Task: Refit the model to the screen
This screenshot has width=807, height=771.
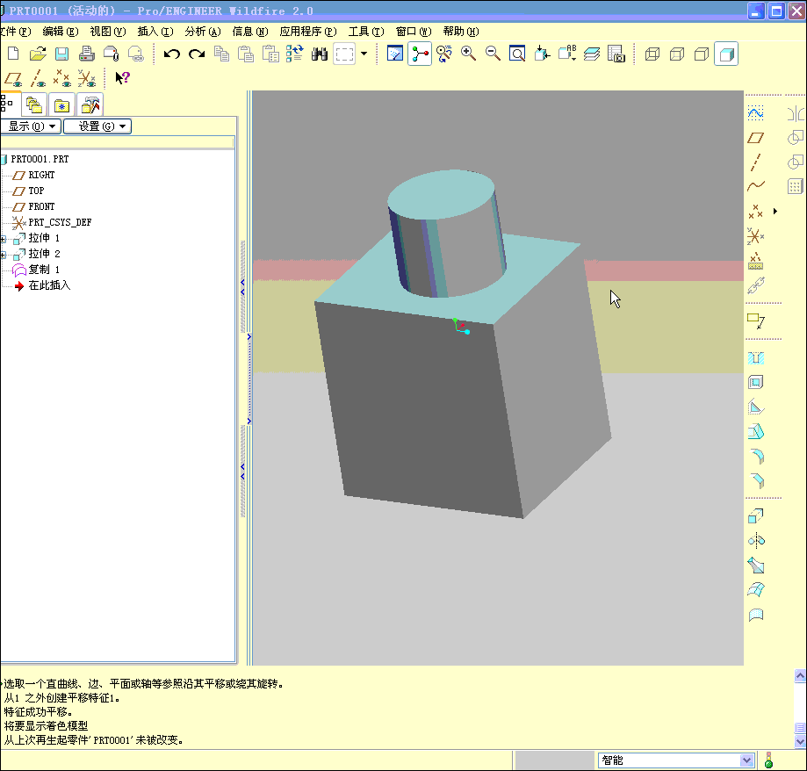Action: (517, 54)
